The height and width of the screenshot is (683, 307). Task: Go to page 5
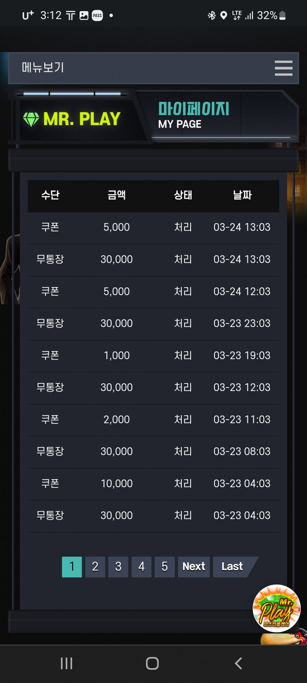tap(165, 567)
